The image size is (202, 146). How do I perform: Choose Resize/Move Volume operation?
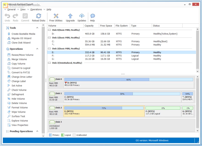pyautogui.click(x=22, y=55)
